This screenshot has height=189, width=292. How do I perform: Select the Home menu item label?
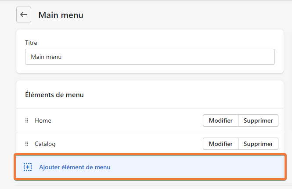coord(43,120)
